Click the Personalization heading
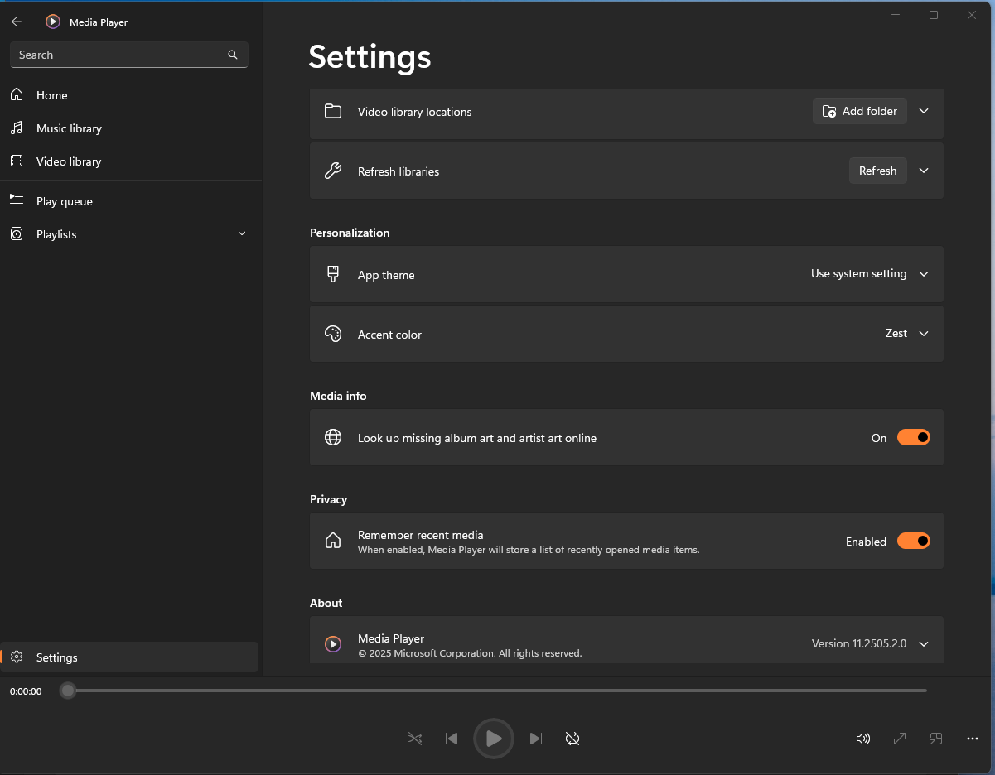This screenshot has width=995, height=775. click(350, 233)
